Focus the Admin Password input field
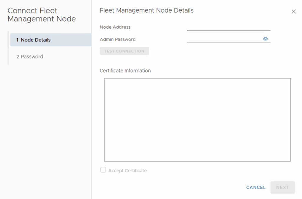 point(224,39)
